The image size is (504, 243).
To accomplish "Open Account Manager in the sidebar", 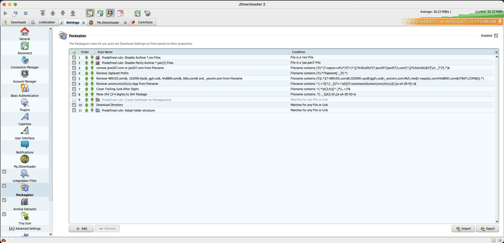I will pos(24,76).
